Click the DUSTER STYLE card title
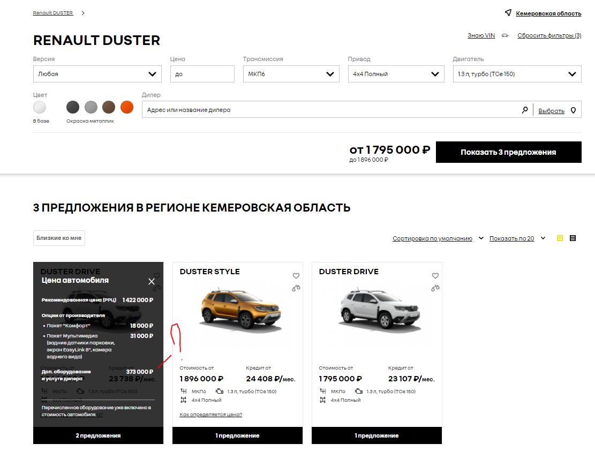The width and height of the screenshot is (595, 451). (x=210, y=272)
